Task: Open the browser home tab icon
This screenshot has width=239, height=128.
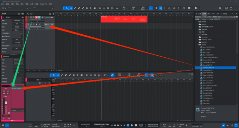Action: tap(196, 14)
